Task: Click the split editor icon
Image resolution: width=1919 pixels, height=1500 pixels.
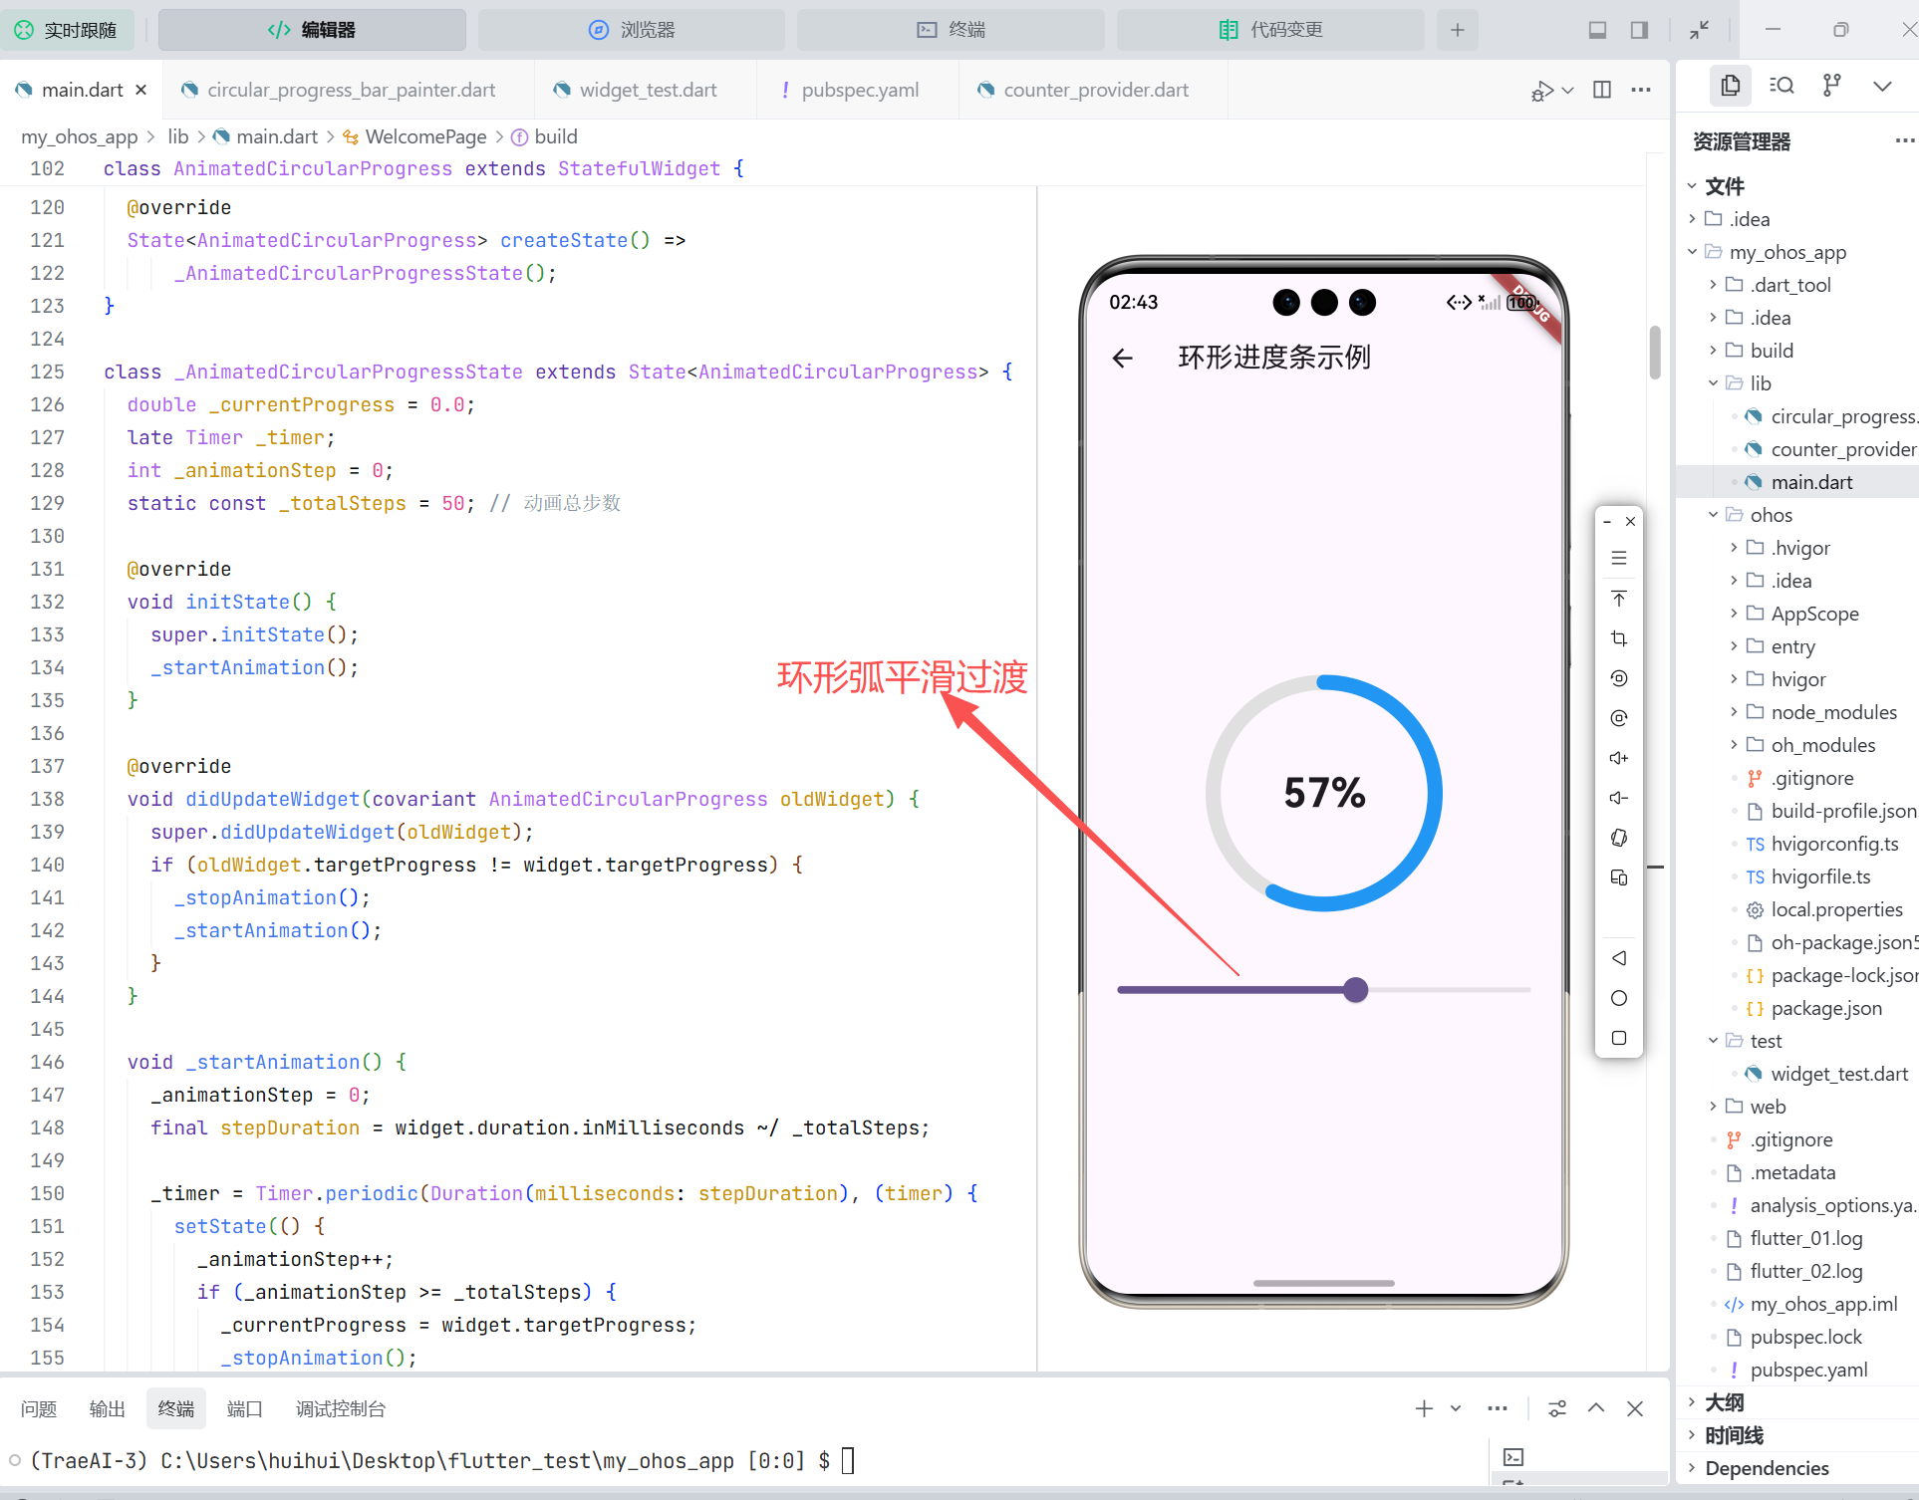Action: coord(1602,90)
